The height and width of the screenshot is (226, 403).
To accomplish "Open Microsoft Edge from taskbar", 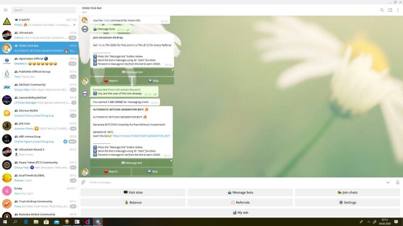I will coord(26,222).
